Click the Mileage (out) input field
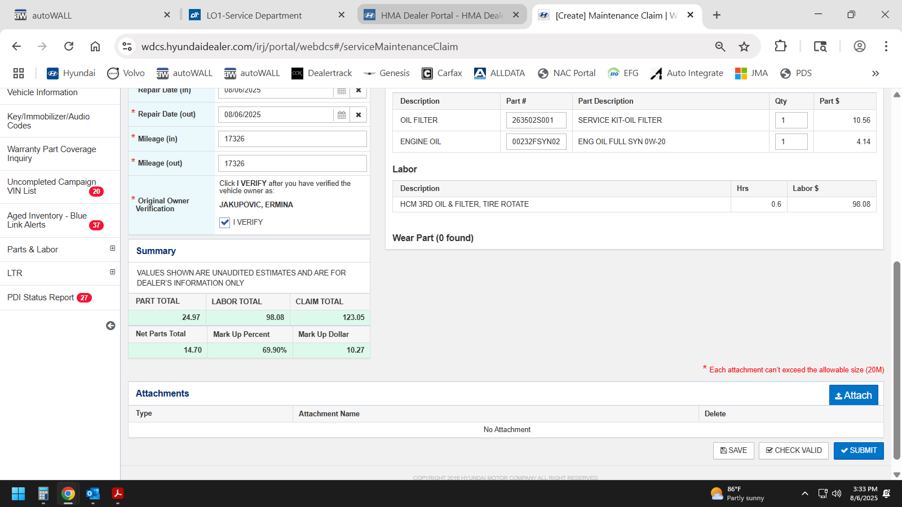 [x=292, y=163]
